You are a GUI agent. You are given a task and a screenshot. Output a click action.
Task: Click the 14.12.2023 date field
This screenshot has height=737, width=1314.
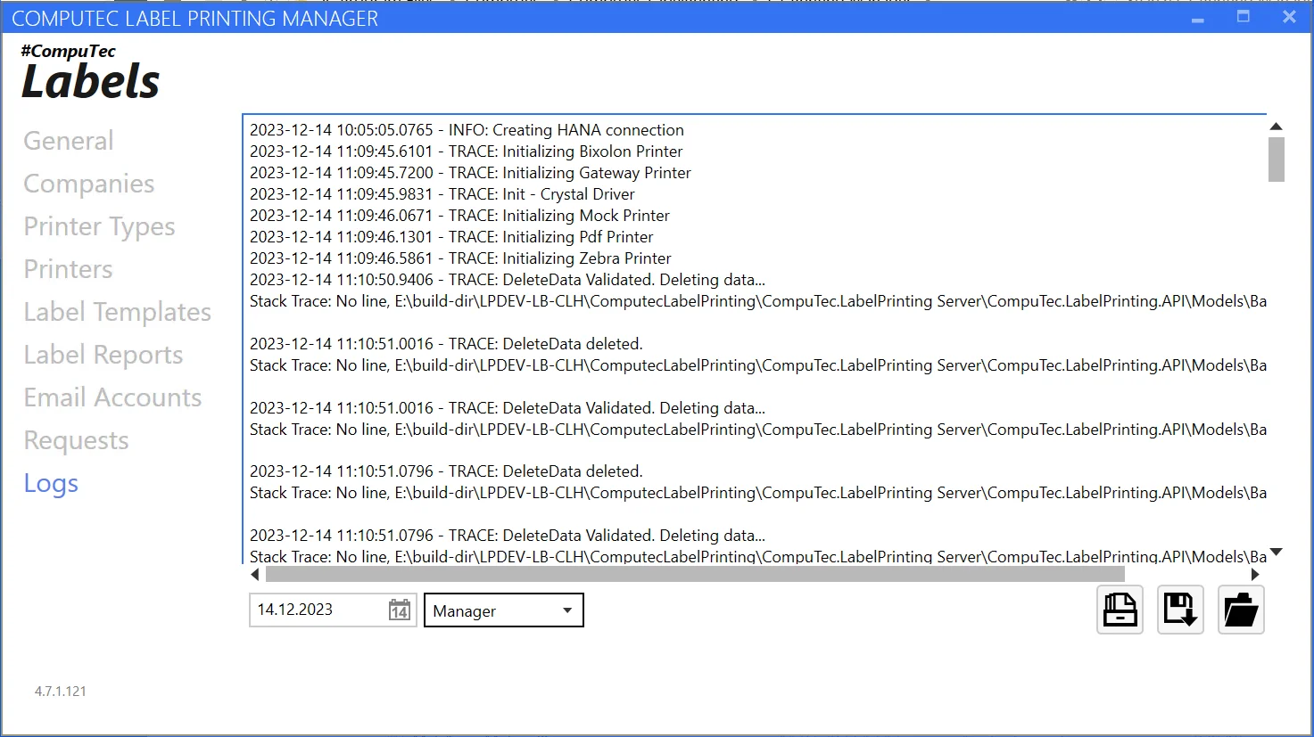(x=317, y=610)
